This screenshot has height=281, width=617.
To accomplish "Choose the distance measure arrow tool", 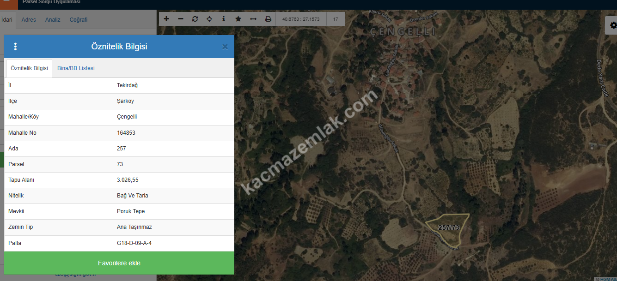I will click(253, 19).
